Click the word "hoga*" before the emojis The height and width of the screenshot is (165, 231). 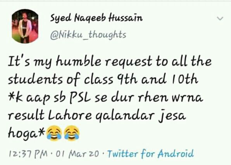(x=26, y=133)
